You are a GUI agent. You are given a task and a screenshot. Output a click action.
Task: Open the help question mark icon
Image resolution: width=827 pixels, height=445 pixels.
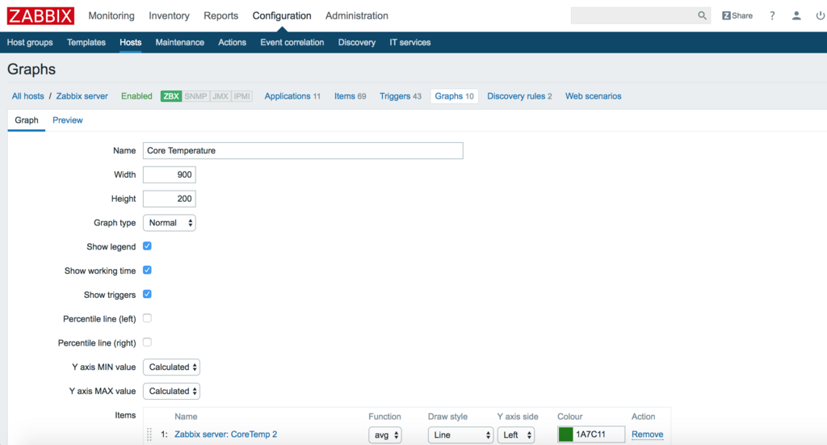point(772,16)
